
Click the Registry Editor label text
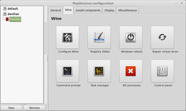coord(100,52)
